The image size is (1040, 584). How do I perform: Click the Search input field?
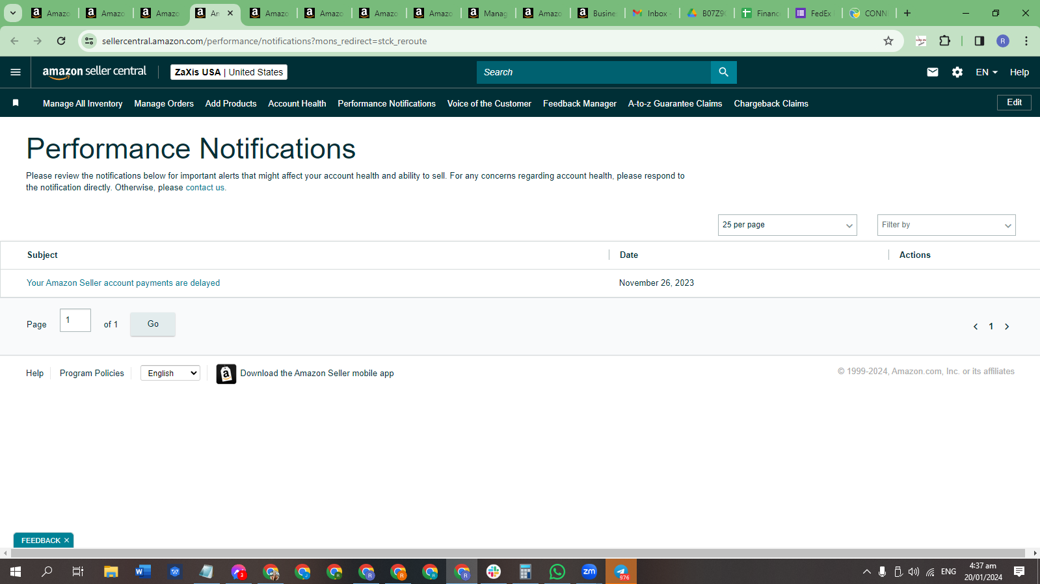(x=594, y=72)
